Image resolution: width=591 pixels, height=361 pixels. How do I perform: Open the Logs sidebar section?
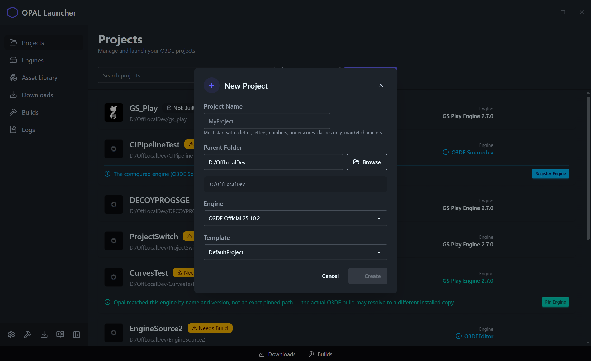44,130
